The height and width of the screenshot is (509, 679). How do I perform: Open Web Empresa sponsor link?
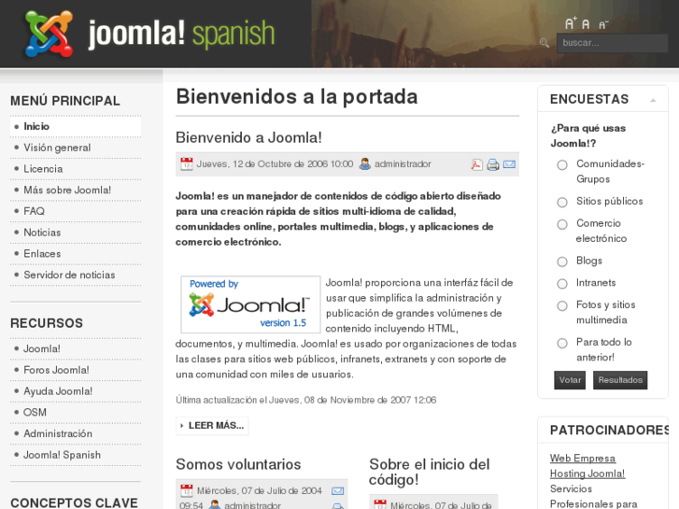(x=583, y=459)
